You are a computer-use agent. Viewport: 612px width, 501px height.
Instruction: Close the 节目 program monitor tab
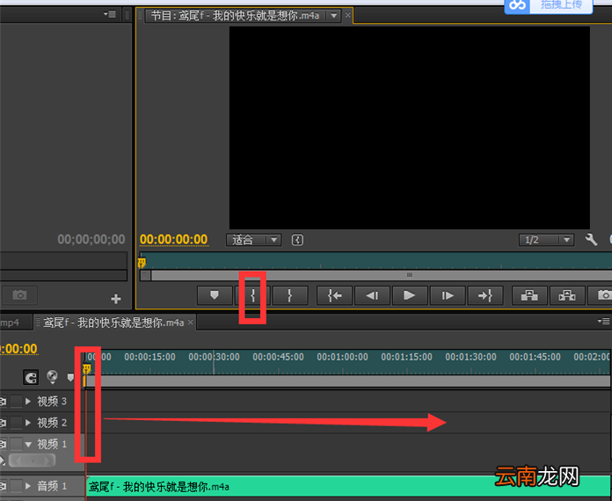[347, 16]
